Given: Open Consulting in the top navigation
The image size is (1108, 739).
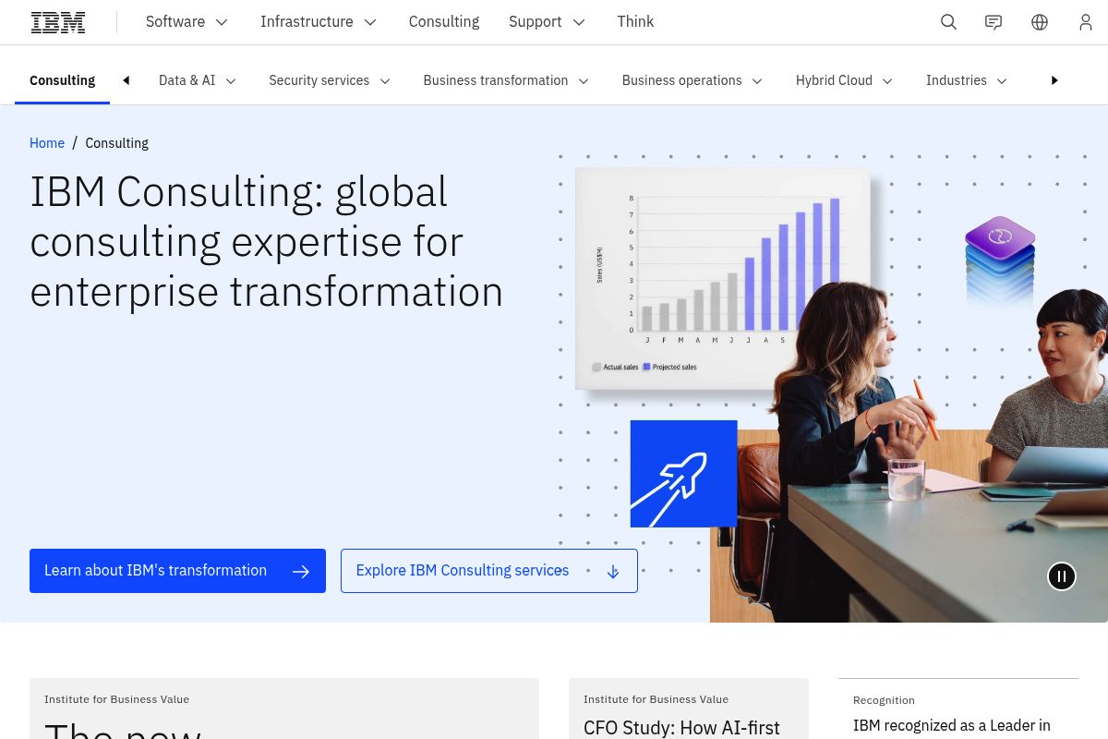Looking at the screenshot, I should click(x=444, y=22).
